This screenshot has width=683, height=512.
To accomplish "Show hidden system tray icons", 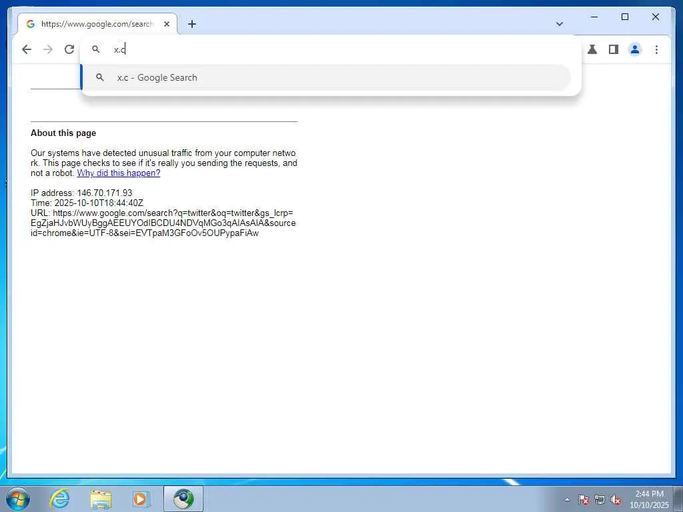I will click(x=567, y=499).
